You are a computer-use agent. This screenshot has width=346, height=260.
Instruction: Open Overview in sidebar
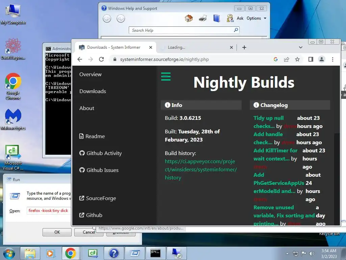[91, 74]
